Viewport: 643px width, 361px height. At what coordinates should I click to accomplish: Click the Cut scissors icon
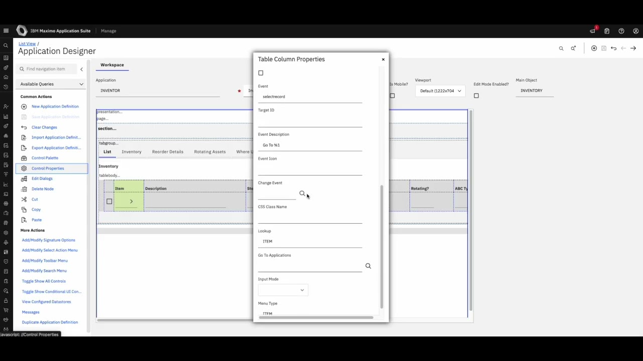(24, 199)
